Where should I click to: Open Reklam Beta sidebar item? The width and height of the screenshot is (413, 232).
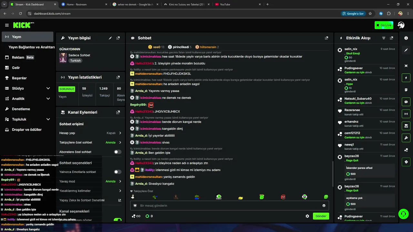pyautogui.click(x=27, y=57)
